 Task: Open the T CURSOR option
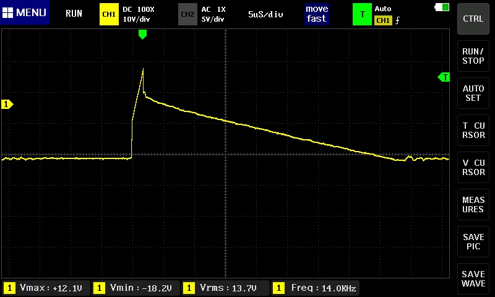point(473,131)
